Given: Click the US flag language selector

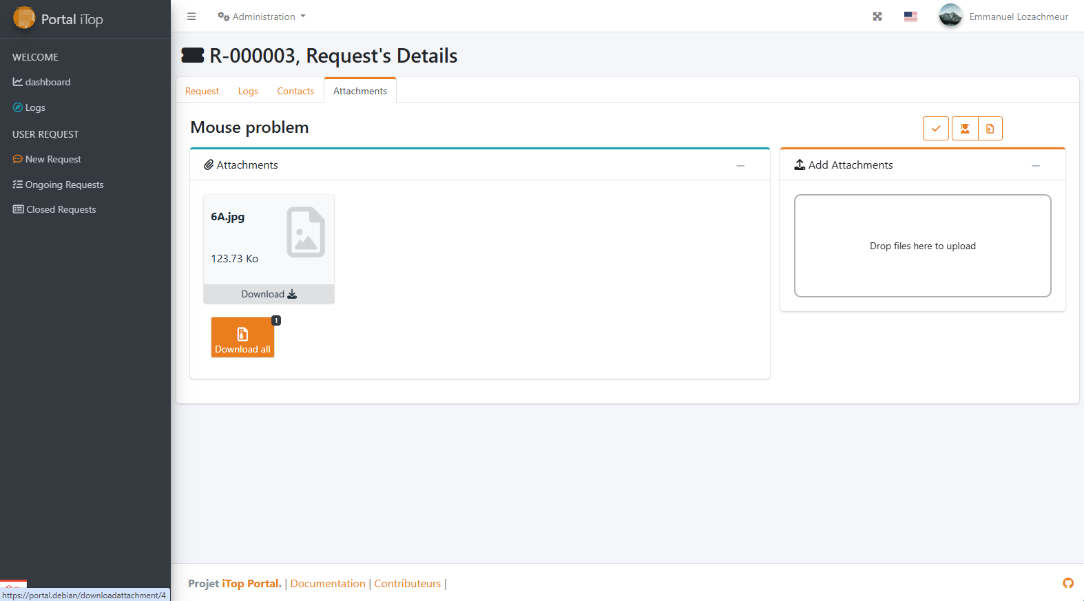Looking at the screenshot, I should pos(910,17).
